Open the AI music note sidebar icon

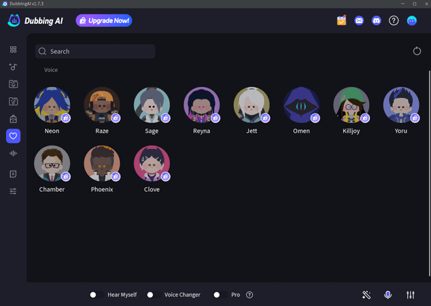coord(13,67)
